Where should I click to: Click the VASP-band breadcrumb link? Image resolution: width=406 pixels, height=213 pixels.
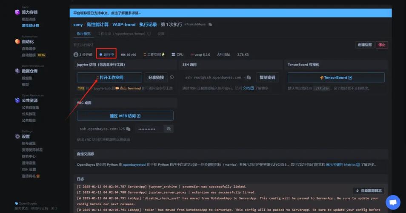(x=124, y=25)
